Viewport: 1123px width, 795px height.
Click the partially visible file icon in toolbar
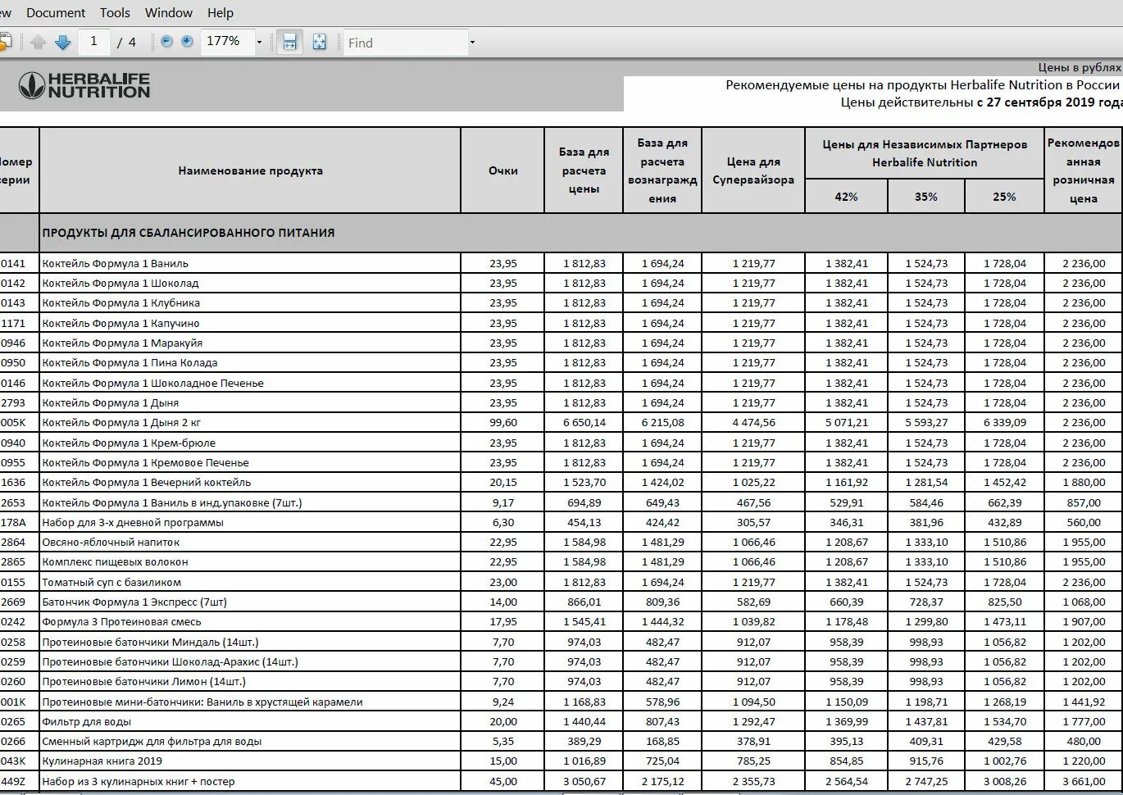tap(5, 43)
